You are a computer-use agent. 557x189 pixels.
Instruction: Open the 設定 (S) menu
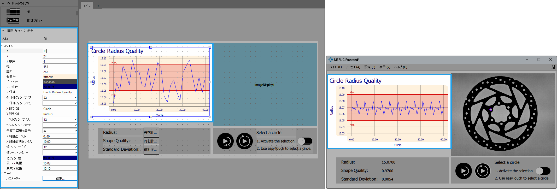pyautogui.click(x=370, y=67)
